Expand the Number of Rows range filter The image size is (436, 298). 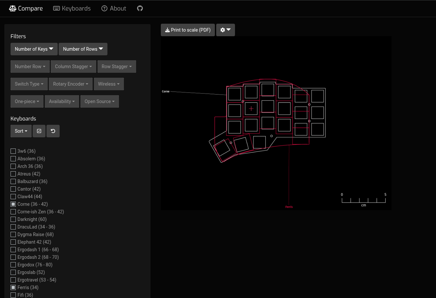tap(83, 49)
